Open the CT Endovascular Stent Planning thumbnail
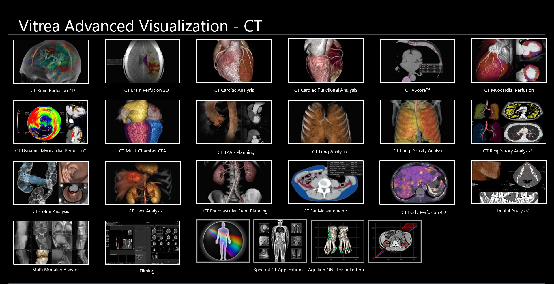This screenshot has width=554, height=284. point(234,182)
